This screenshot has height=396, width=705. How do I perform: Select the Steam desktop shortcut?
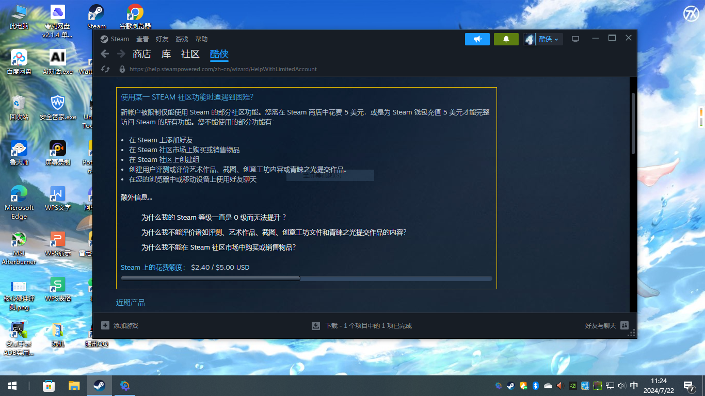pyautogui.click(x=96, y=16)
